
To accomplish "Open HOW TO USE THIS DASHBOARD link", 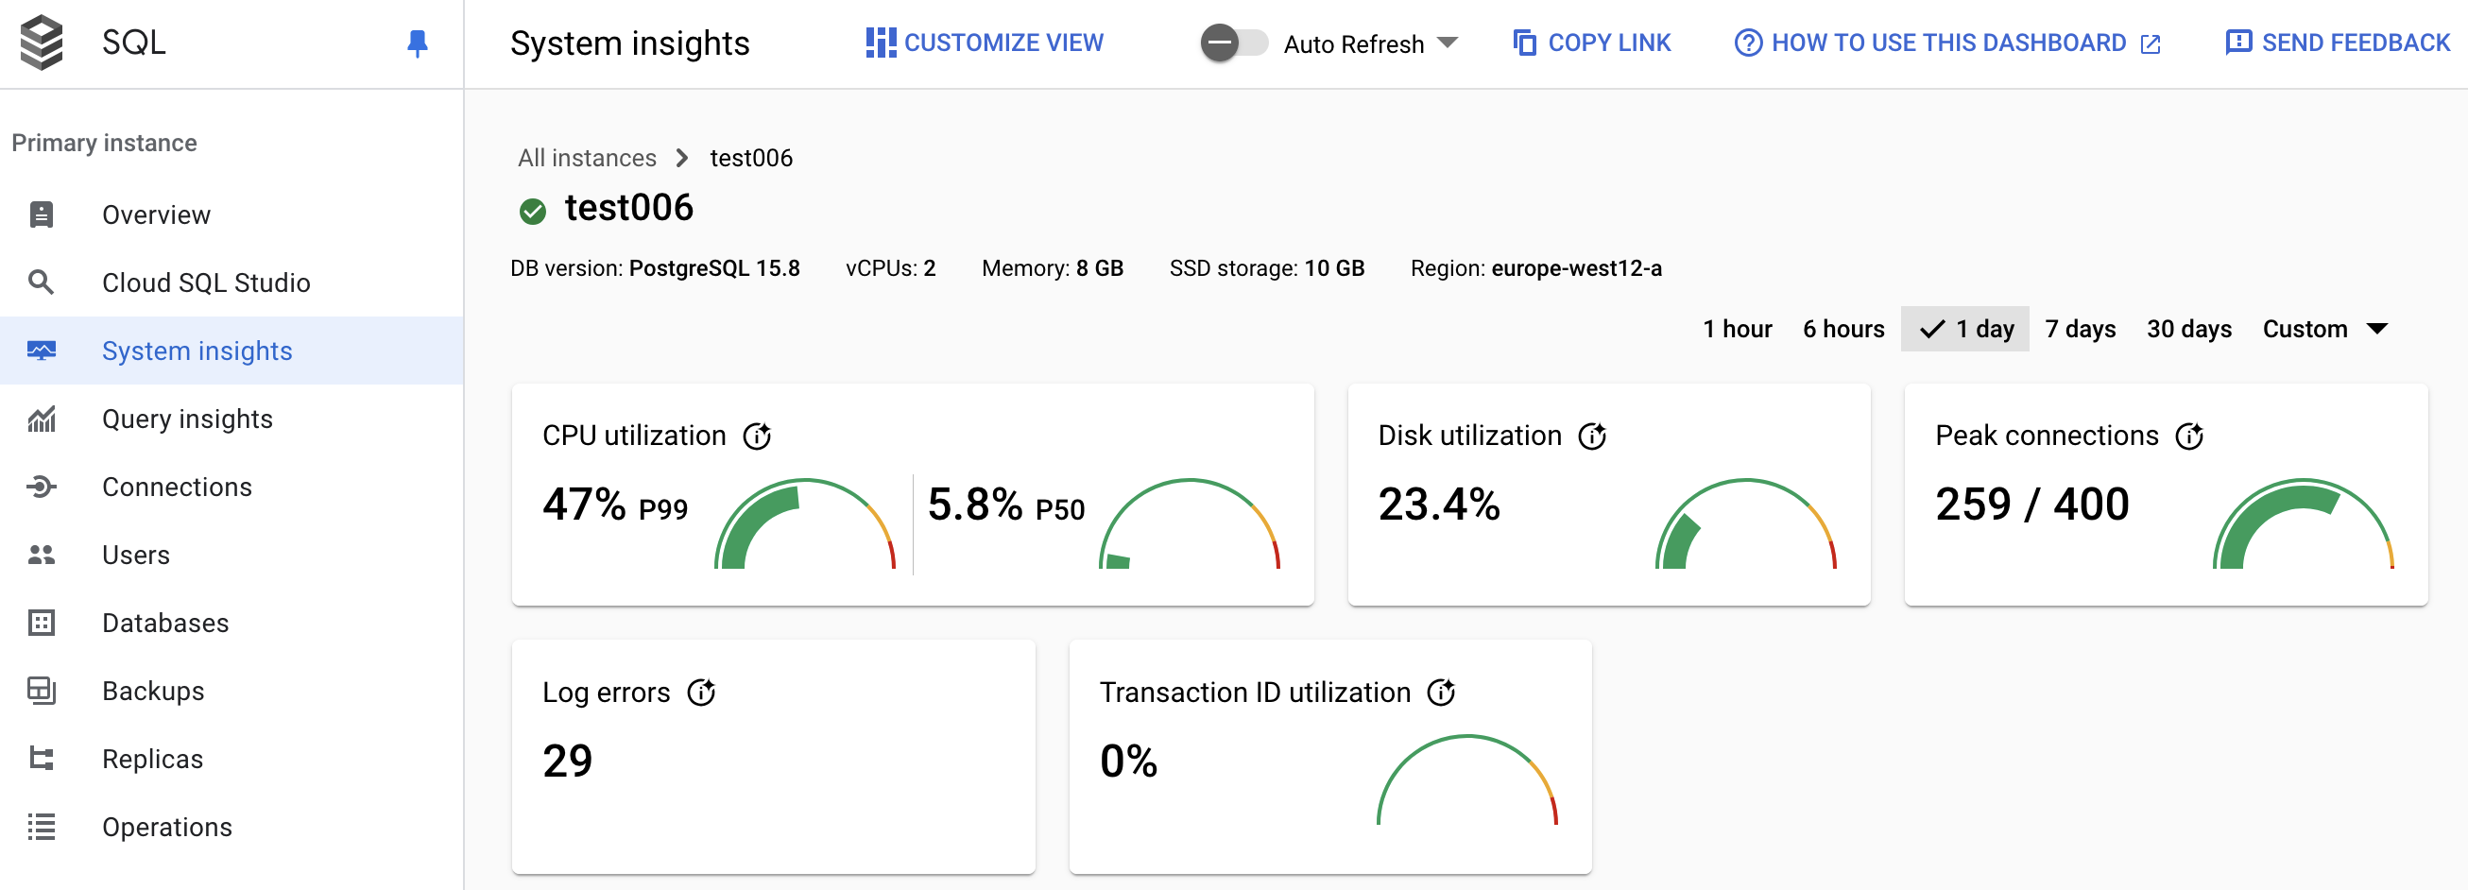I will coord(1947,43).
